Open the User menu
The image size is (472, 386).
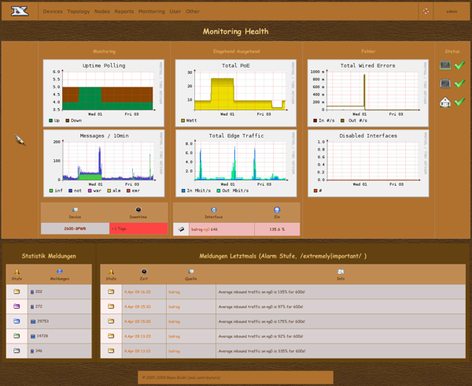(x=175, y=12)
